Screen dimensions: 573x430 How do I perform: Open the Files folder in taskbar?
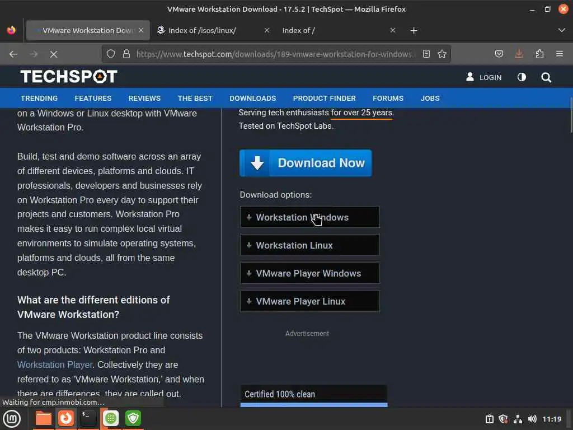[x=44, y=418]
